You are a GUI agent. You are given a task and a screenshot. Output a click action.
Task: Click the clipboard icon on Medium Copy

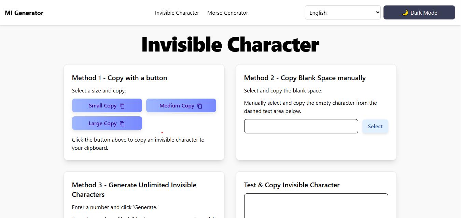click(x=200, y=106)
